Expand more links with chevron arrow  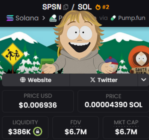click(x=143, y=80)
